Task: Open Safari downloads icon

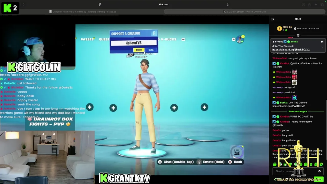Action: pyautogui.click(x=303, y=5)
